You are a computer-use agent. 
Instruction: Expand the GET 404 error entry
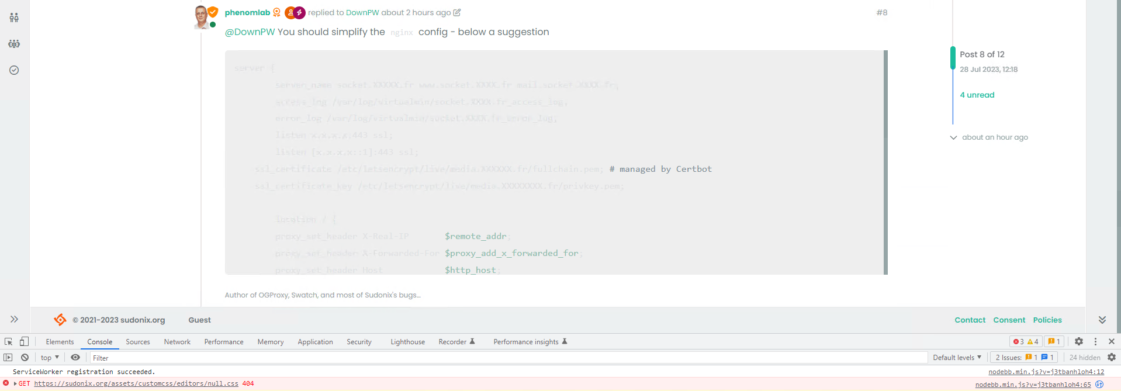pyautogui.click(x=16, y=384)
